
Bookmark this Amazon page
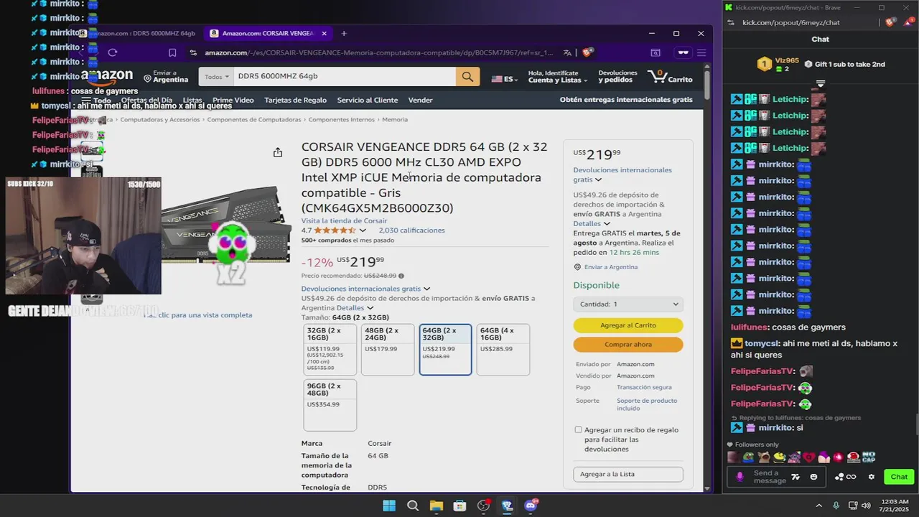coord(172,52)
